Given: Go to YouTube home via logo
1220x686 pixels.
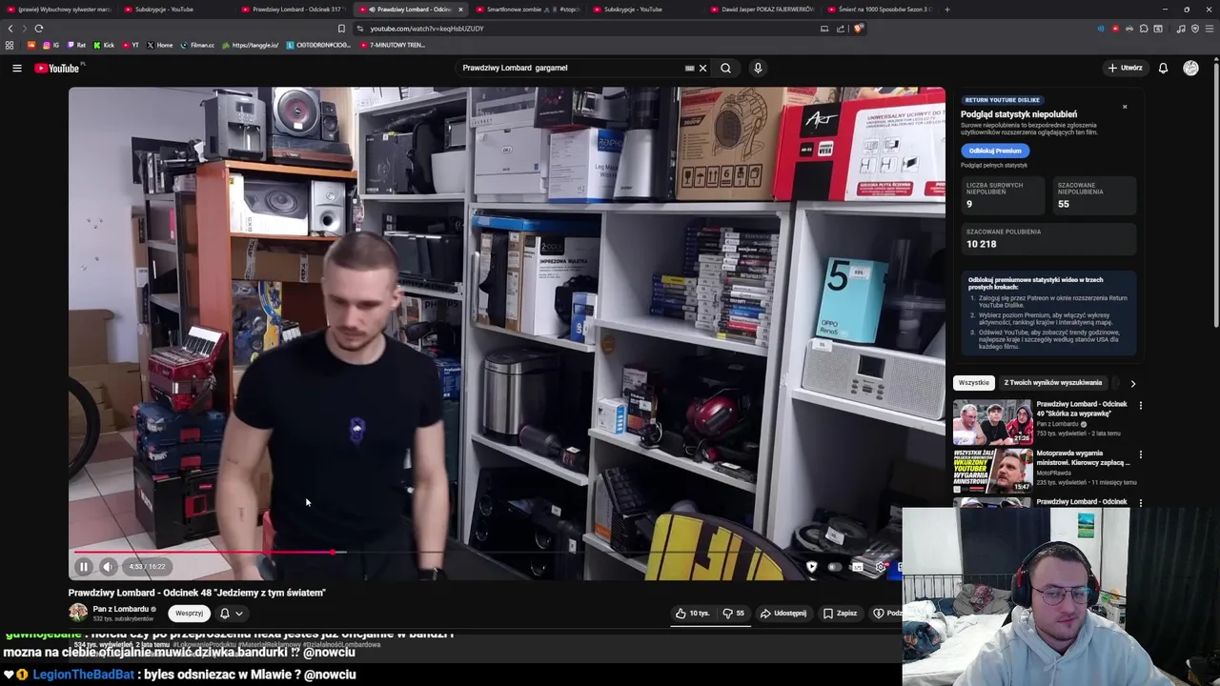Looking at the screenshot, I should click(x=57, y=68).
